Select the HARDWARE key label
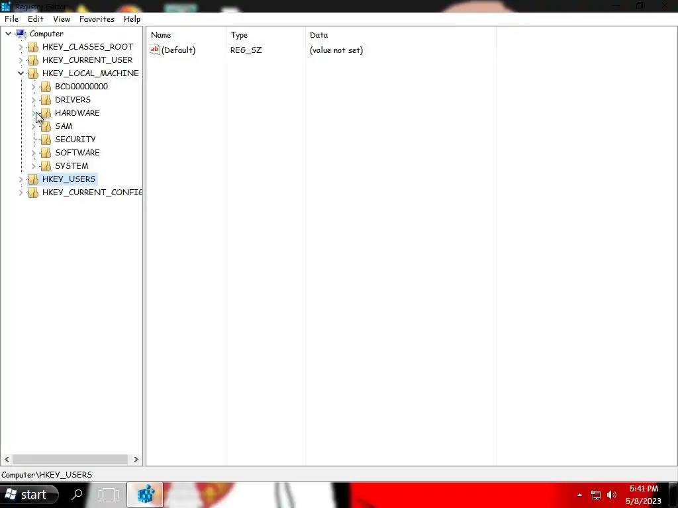Viewport: 678px width, 508px height. tap(77, 112)
